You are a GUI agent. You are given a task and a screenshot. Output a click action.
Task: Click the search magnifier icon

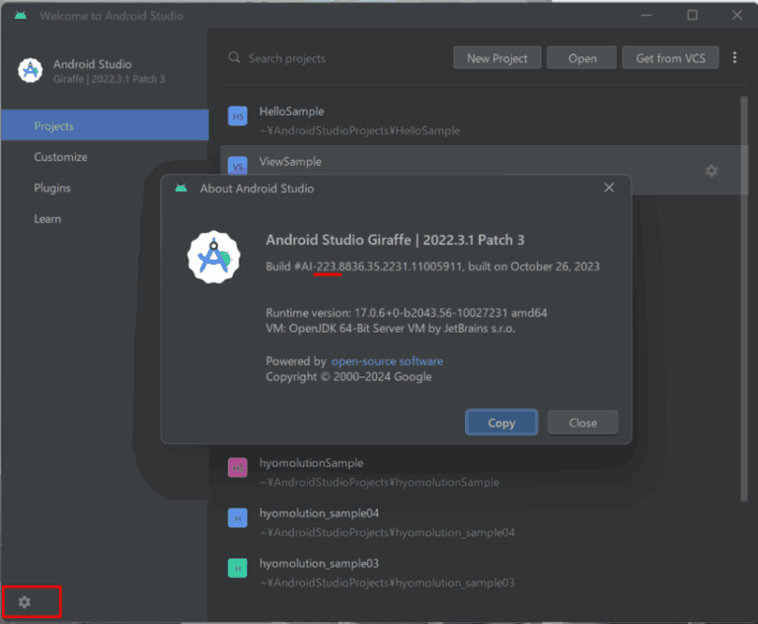pyautogui.click(x=234, y=57)
